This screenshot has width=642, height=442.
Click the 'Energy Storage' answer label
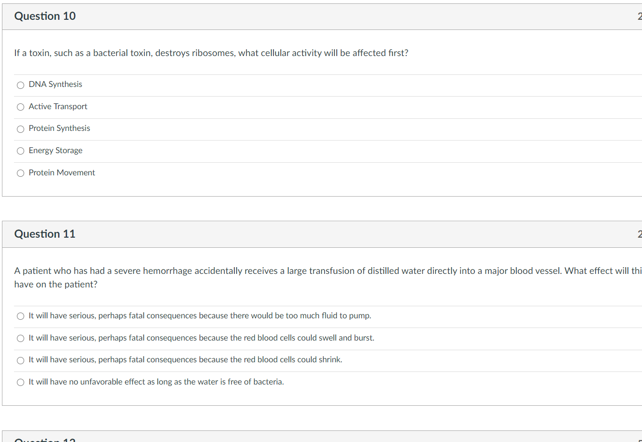click(56, 150)
